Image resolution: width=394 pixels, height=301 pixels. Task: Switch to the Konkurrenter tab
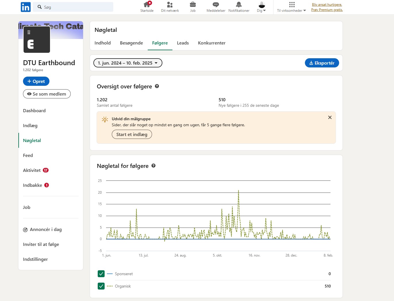[x=212, y=43]
